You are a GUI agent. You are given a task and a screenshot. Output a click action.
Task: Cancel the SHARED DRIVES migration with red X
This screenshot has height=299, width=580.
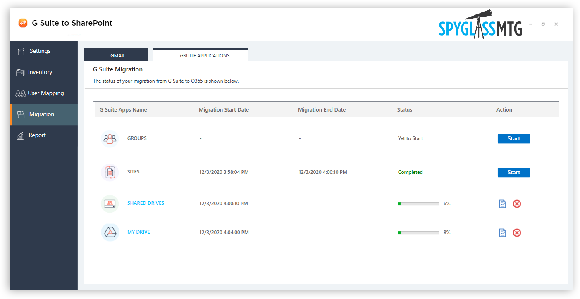[x=517, y=204]
